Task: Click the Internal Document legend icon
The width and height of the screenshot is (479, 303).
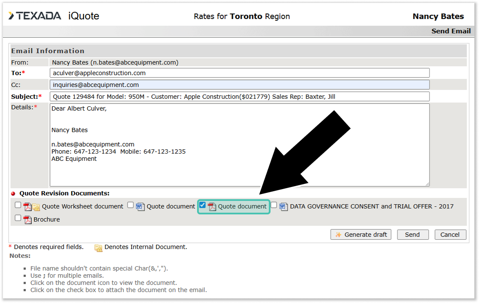Action: [98, 248]
